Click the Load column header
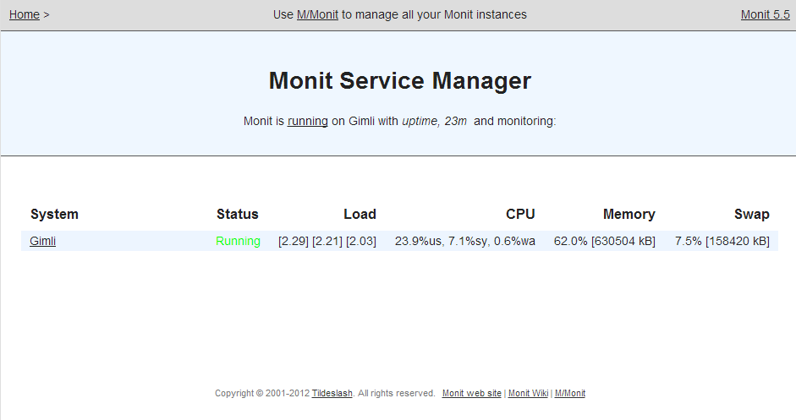The width and height of the screenshot is (796, 420). click(x=360, y=214)
